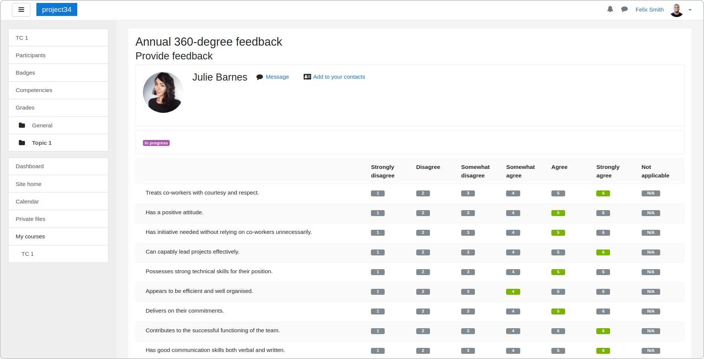704x359 pixels.
Task: Expand the user menu dropdown arrow
Action: 690,10
